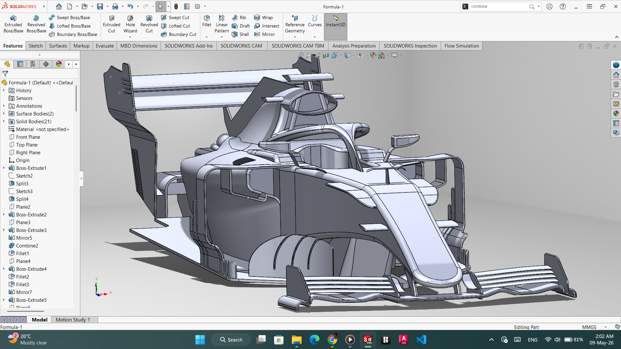Click the Windows Start button

click(x=200, y=340)
